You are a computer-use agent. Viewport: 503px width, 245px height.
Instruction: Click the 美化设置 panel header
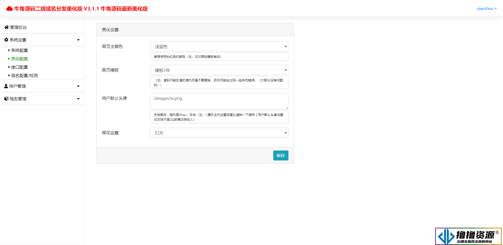click(x=195, y=30)
